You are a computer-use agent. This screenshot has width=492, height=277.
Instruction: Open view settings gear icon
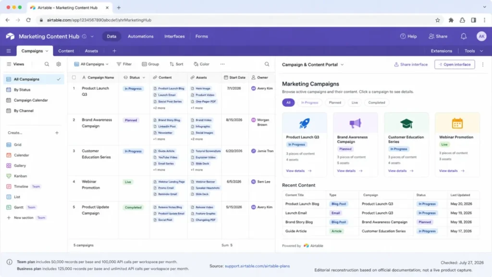pos(59,64)
